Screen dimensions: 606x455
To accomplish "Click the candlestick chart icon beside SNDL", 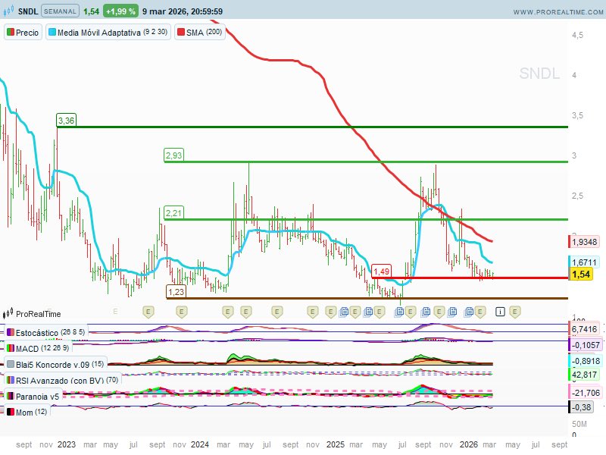I will click(8, 11).
